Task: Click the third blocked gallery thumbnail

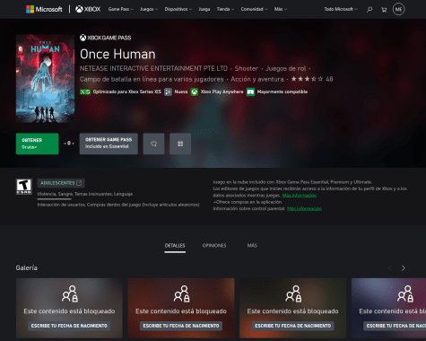Action: (x=293, y=308)
